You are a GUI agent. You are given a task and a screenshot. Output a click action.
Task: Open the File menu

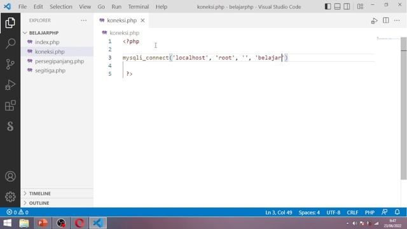click(22, 7)
